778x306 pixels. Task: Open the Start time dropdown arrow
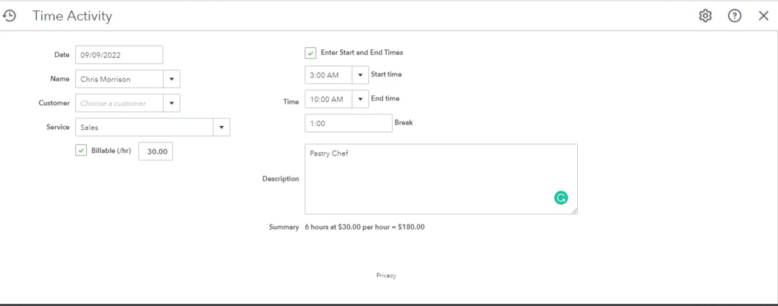tap(360, 75)
